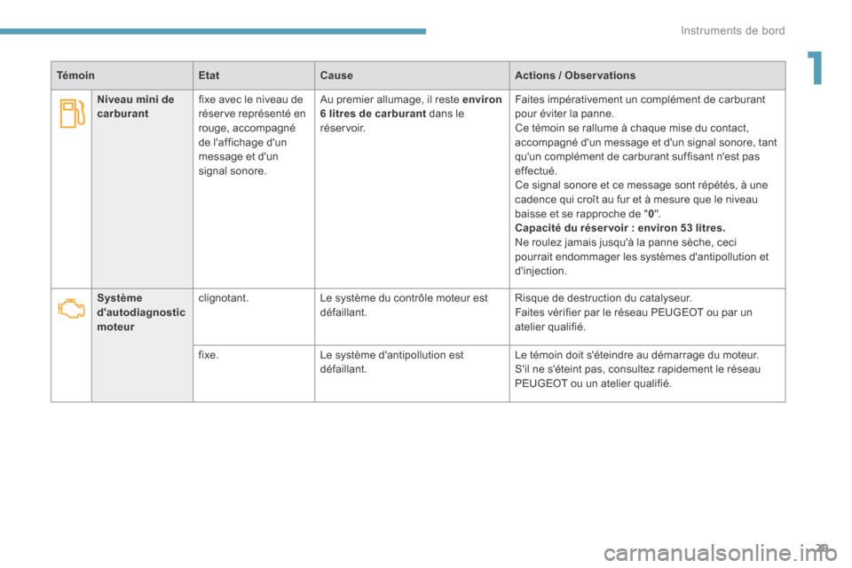Click the 'Niveau mini de carburant' label
Viewport: 852px width, 568px height.
[x=136, y=106]
